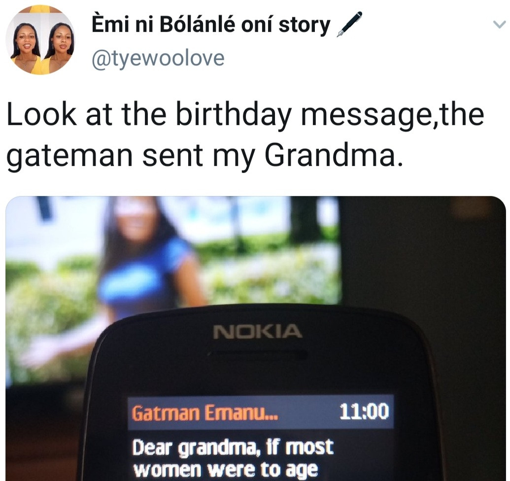The width and height of the screenshot is (510, 481).
Task: Click "women were to age" on the phone
Action: pyautogui.click(x=226, y=470)
